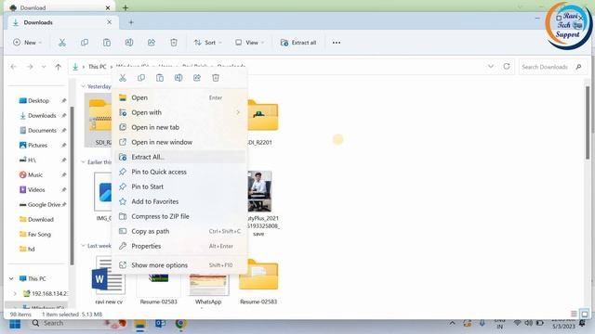Open Videos in the navigation pane
This screenshot has height=334, width=595.
(x=36, y=189)
